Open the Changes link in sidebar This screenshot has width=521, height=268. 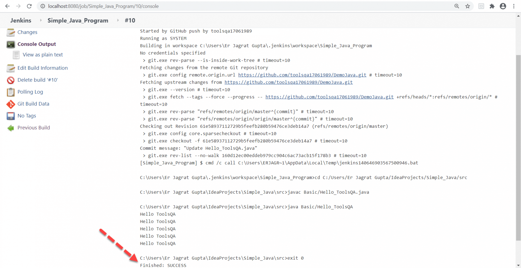click(x=27, y=32)
